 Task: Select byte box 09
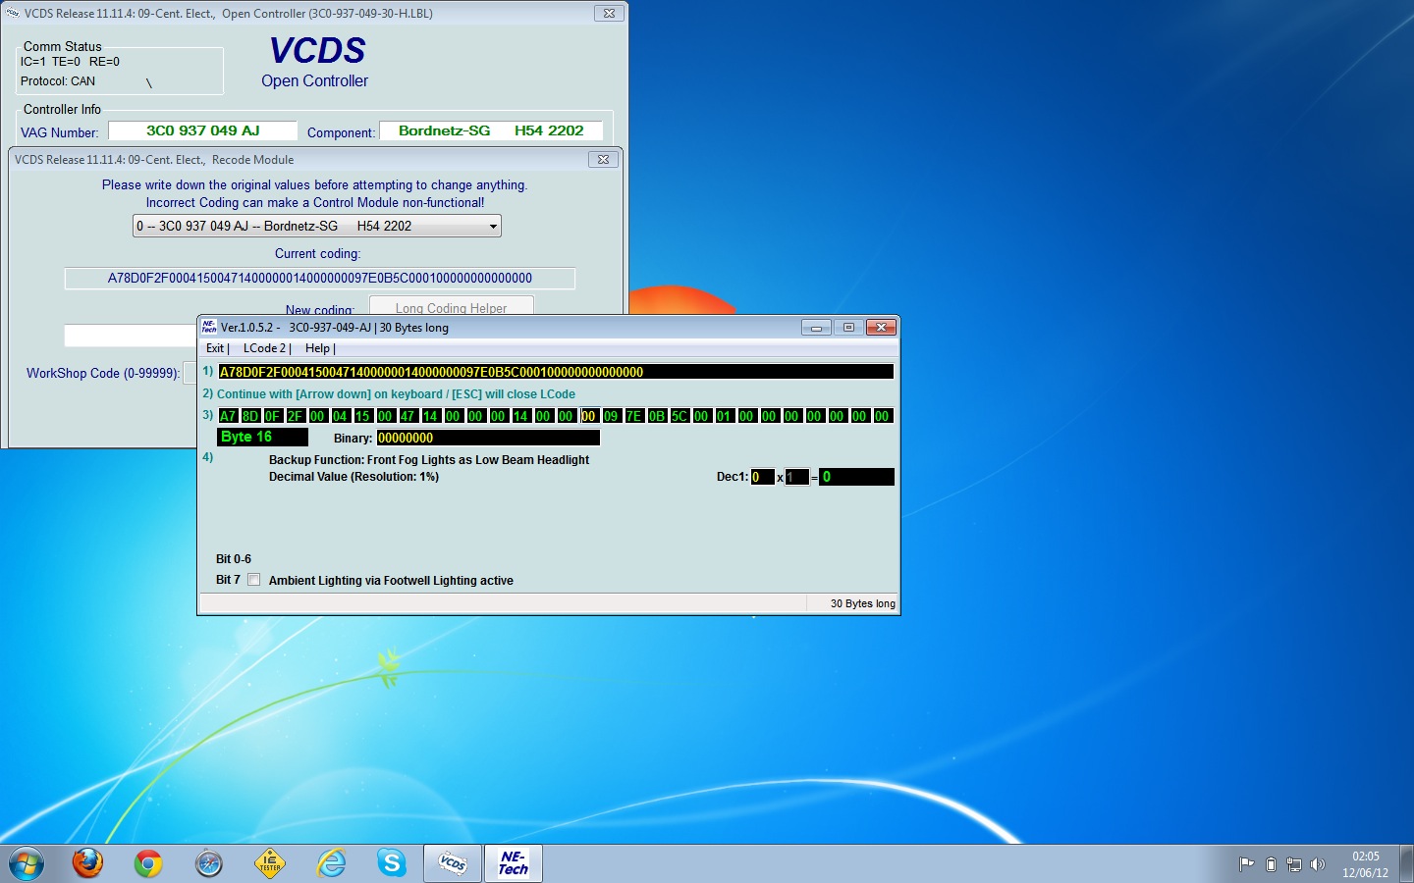[x=612, y=416]
